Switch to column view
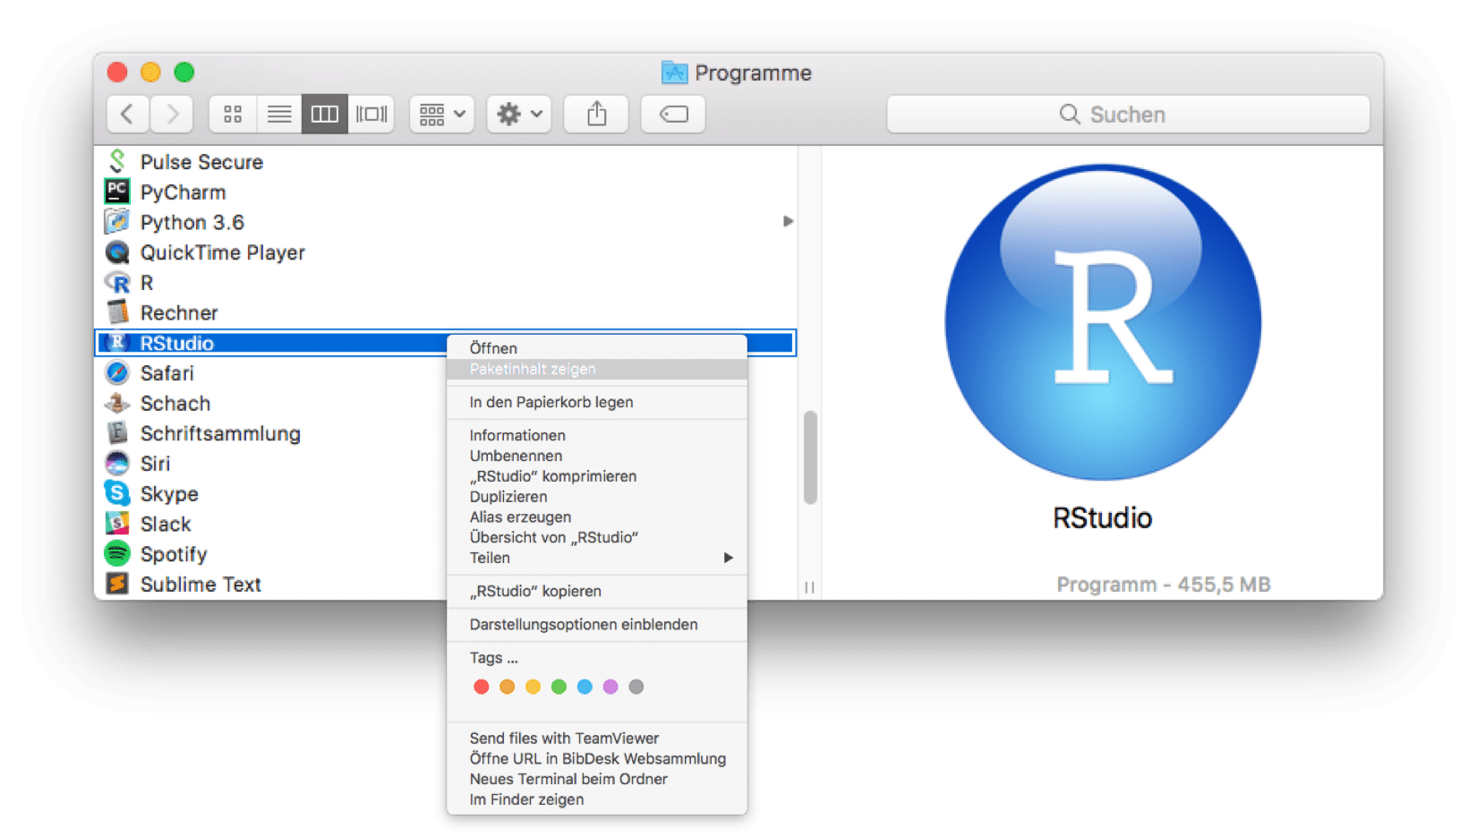Viewport: 1477px width, 837px height. point(325,114)
